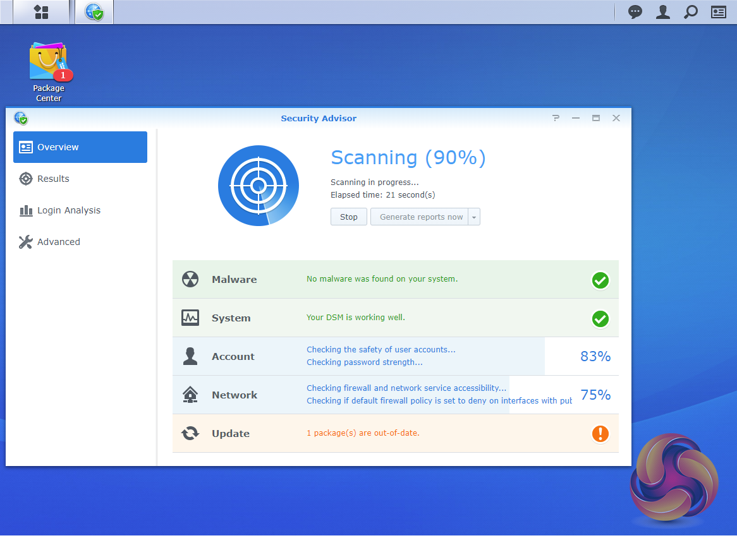Click Generate reports now button
The width and height of the screenshot is (737, 538).
(419, 217)
